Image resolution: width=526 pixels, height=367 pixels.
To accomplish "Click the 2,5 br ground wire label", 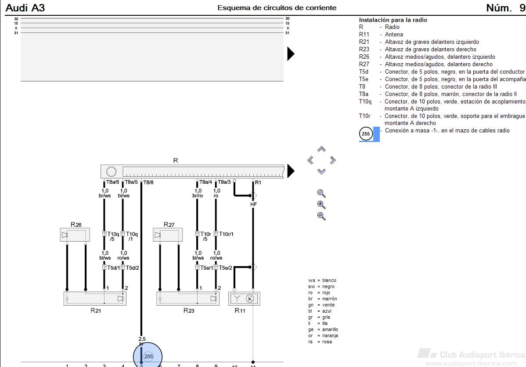I will [x=142, y=341].
